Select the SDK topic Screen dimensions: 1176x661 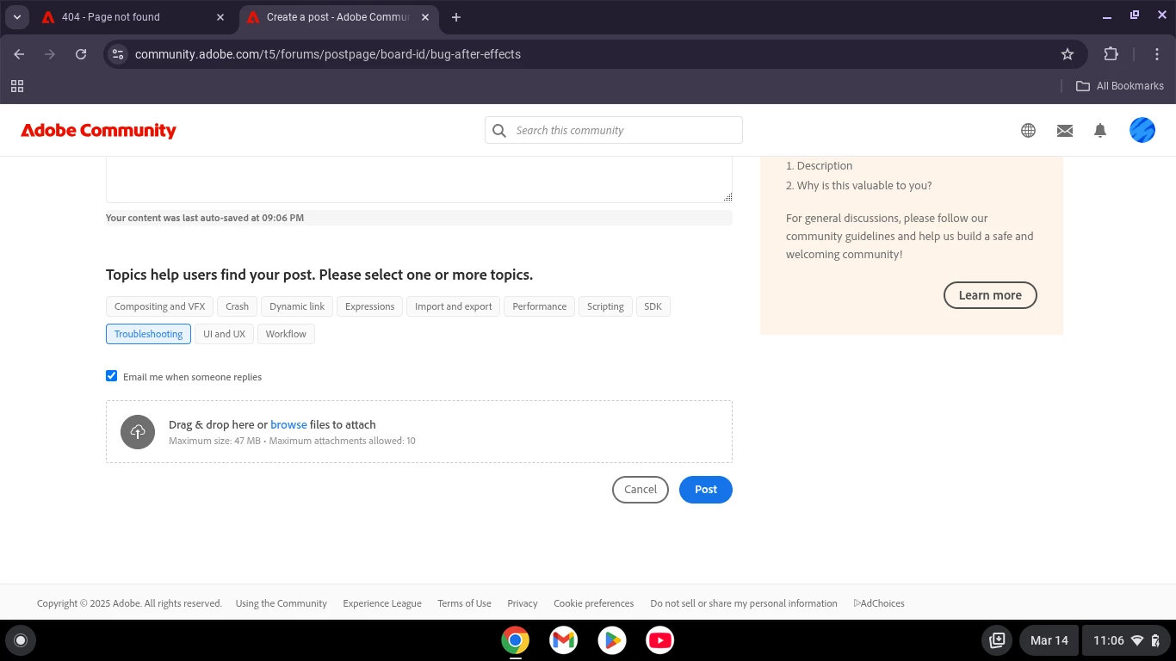[x=653, y=306]
